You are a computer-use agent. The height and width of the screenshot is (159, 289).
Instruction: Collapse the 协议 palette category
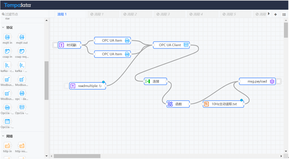(x=3, y=27)
